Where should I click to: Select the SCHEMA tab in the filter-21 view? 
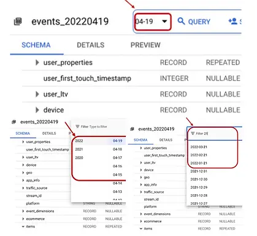(140, 140)
